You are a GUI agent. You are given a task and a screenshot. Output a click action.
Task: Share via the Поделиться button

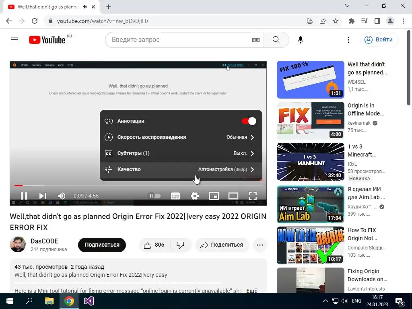click(x=222, y=245)
